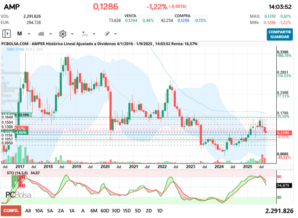Click the add indicator icon
The width and height of the screenshot is (298, 218).
(x=85, y=34)
